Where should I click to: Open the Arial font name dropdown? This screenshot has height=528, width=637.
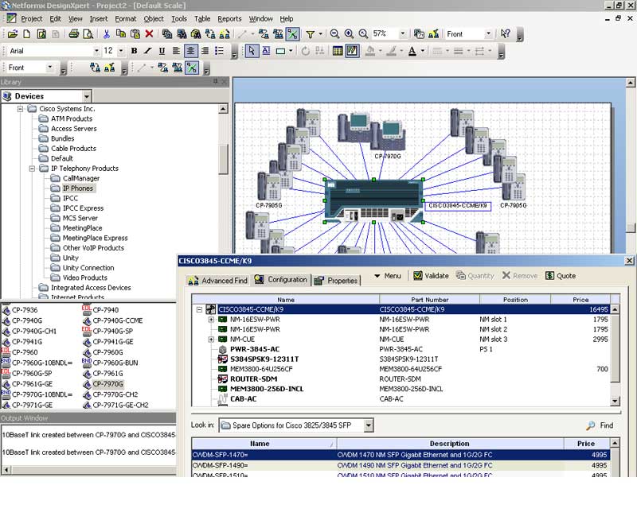(x=96, y=51)
